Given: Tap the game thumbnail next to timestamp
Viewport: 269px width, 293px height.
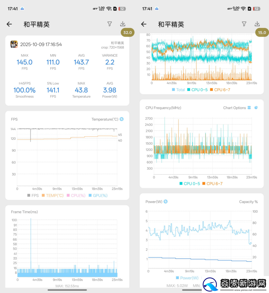Looking at the screenshot, I should [x=14, y=44].
